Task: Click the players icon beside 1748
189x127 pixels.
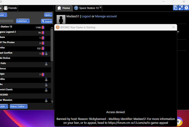Action: point(43,28)
